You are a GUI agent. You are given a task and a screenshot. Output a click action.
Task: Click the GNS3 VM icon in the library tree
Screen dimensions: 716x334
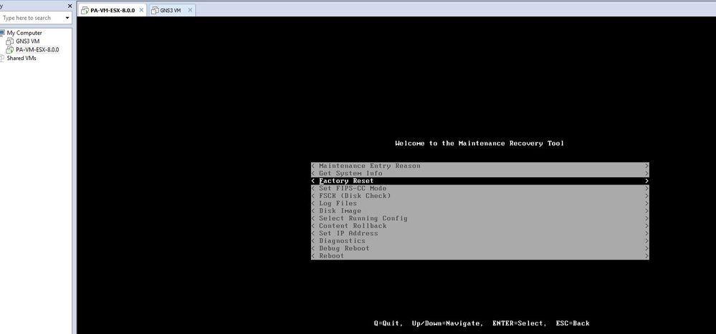(9, 41)
